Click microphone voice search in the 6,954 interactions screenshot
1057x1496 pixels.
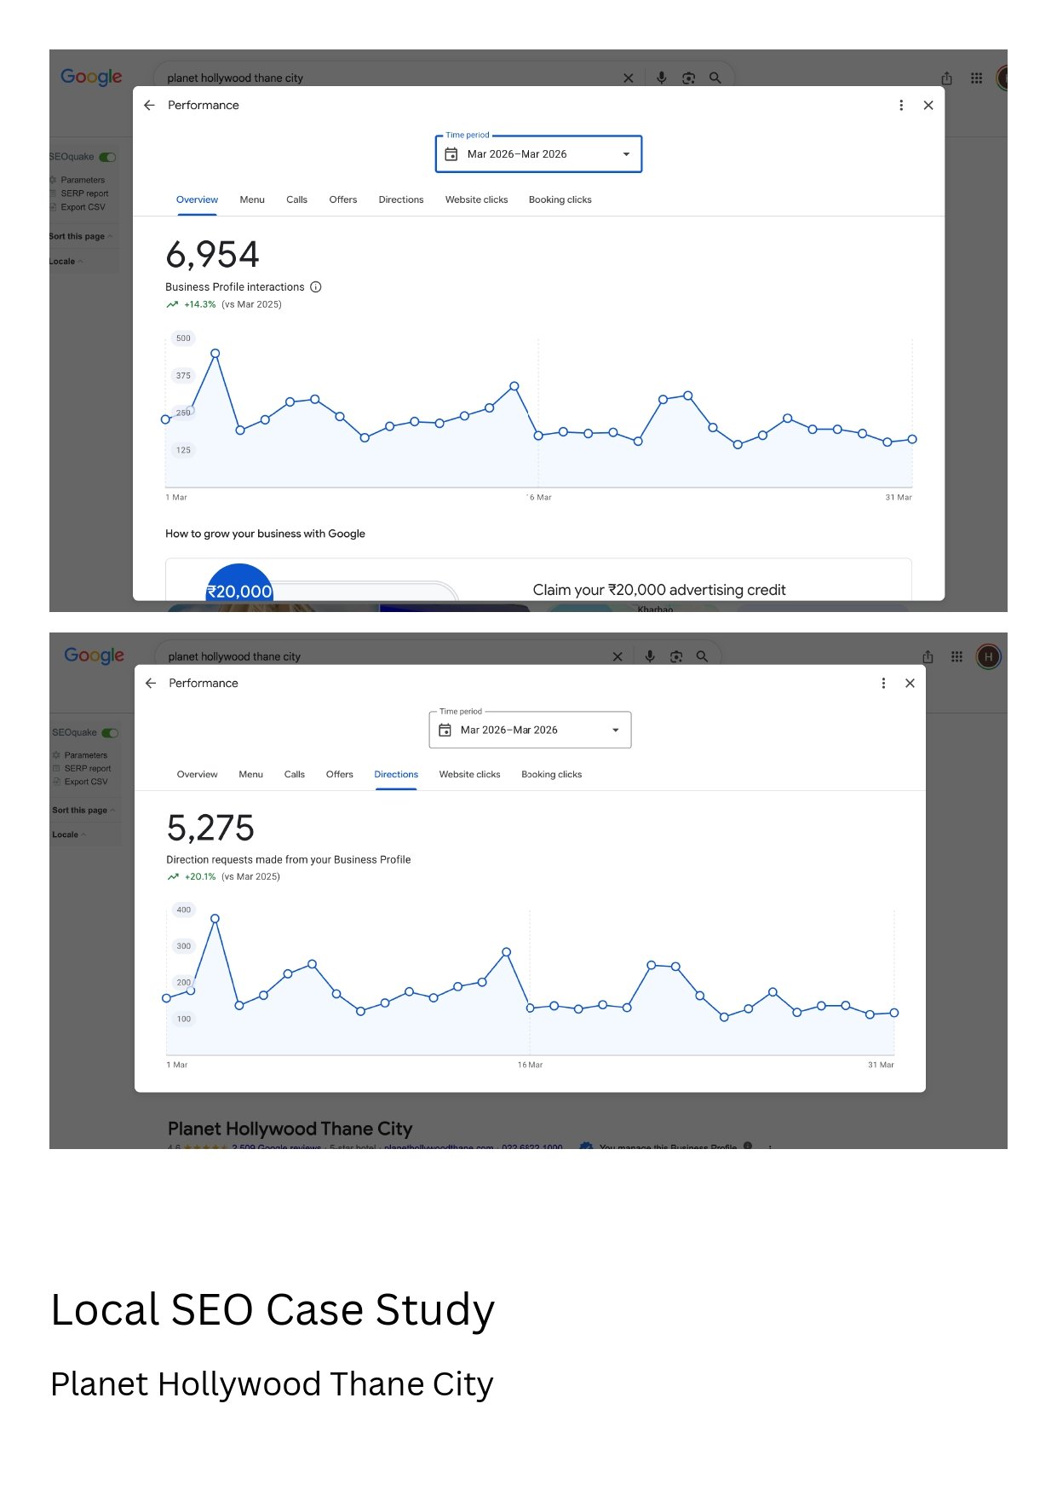(x=662, y=78)
